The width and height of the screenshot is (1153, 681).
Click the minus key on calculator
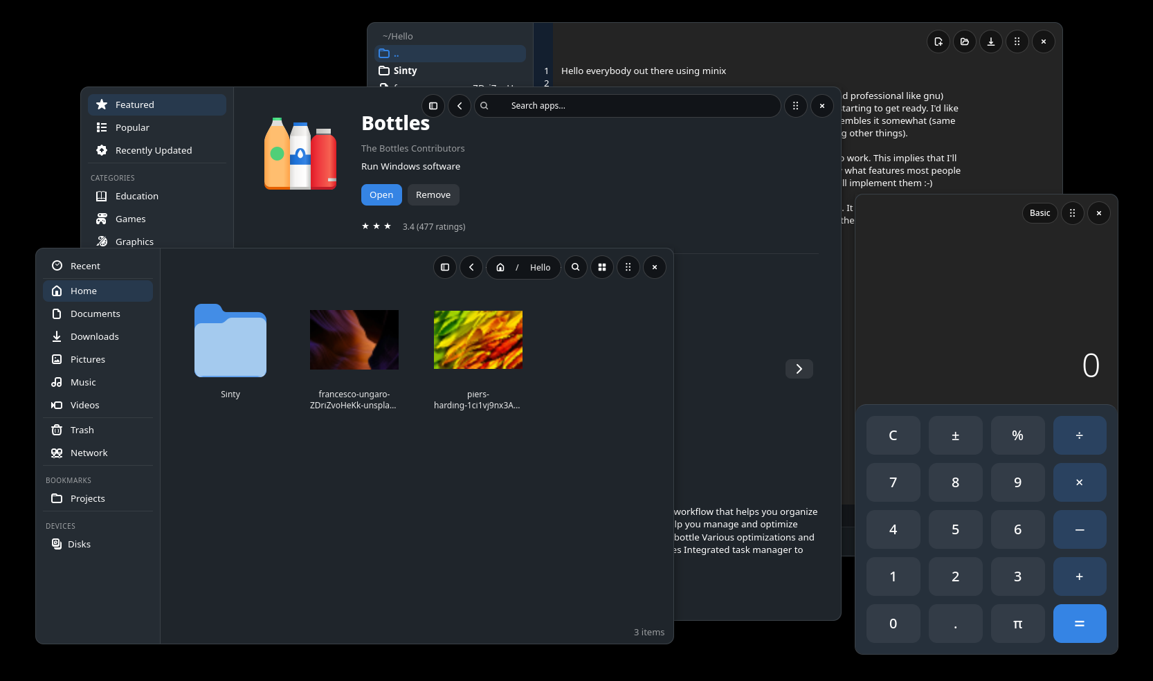pyautogui.click(x=1080, y=529)
